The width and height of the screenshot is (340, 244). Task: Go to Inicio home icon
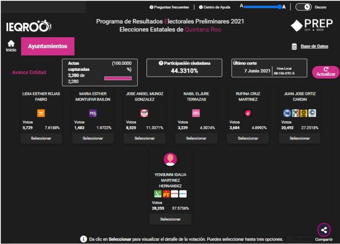click(x=11, y=43)
